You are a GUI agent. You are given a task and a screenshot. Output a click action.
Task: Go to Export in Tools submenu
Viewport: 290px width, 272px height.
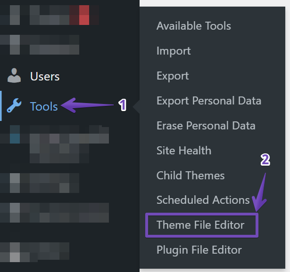[x=173, y=76]
